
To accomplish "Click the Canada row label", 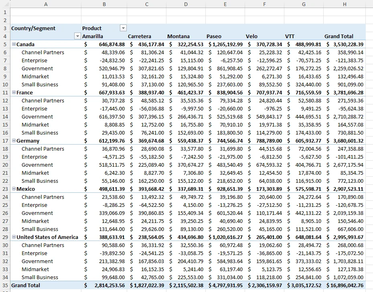I will point(25,44).
